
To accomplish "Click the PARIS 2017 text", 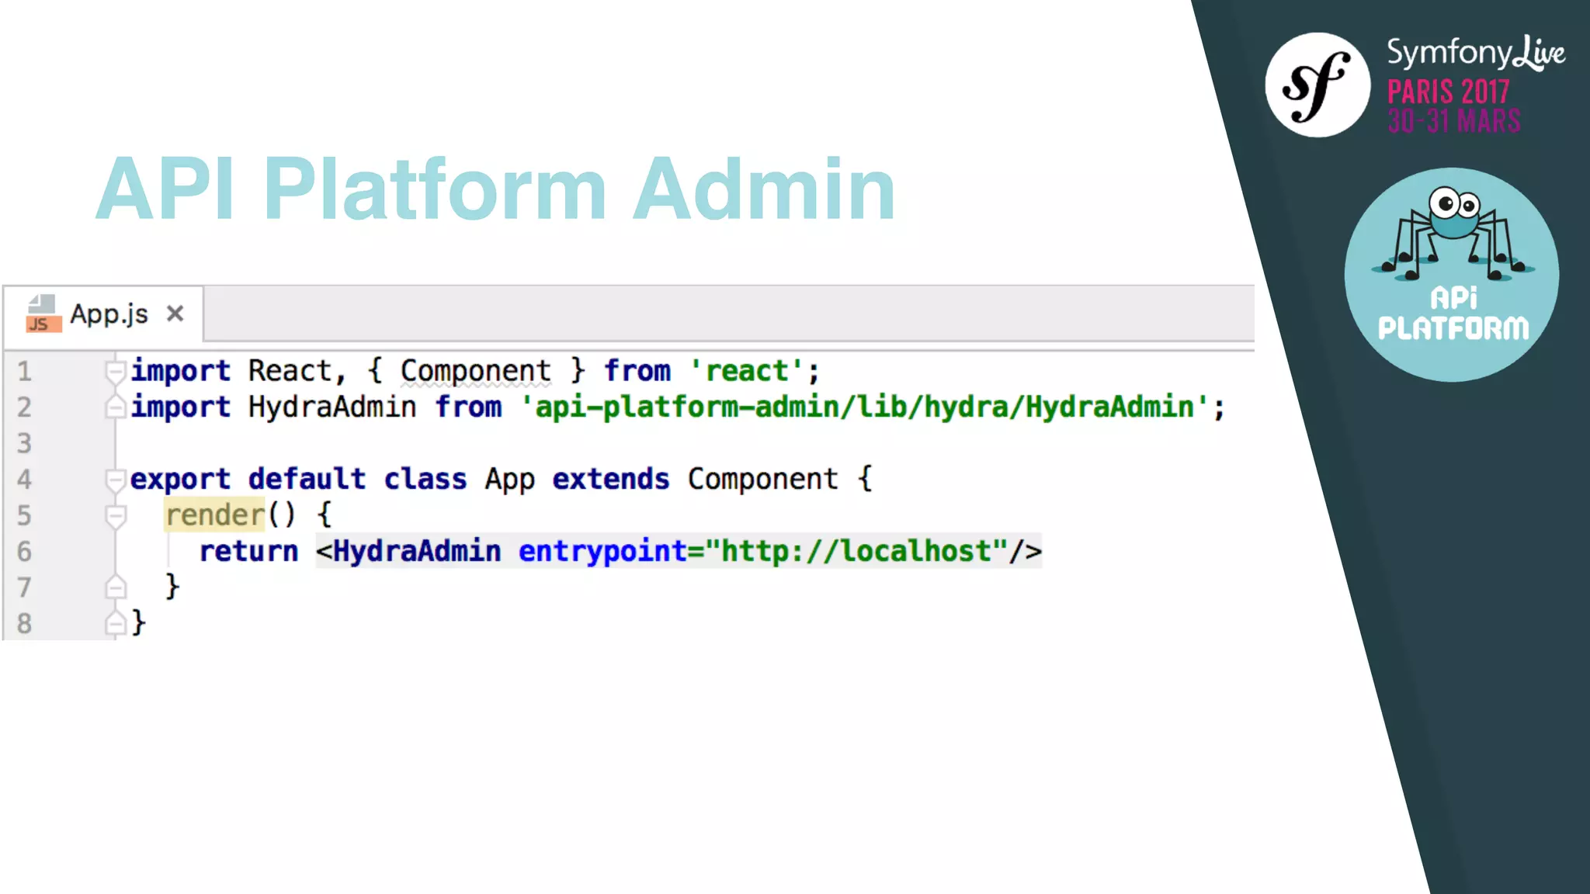I will [1449, 92].
